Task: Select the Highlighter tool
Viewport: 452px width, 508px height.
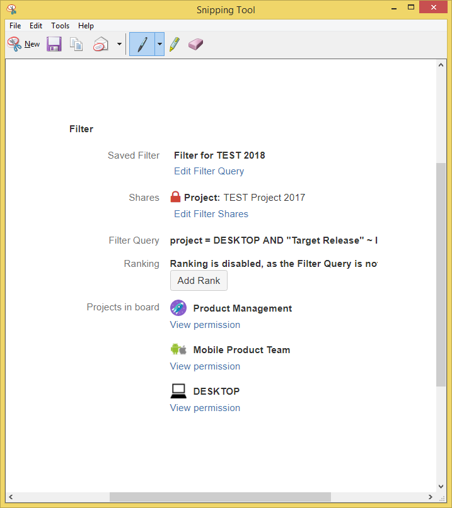Action: (175, 44)
